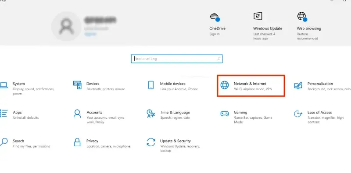Click the Web browsing header label
Image resolution: width=351 pixels, height=173 pixels.
[x=309, y=28]
